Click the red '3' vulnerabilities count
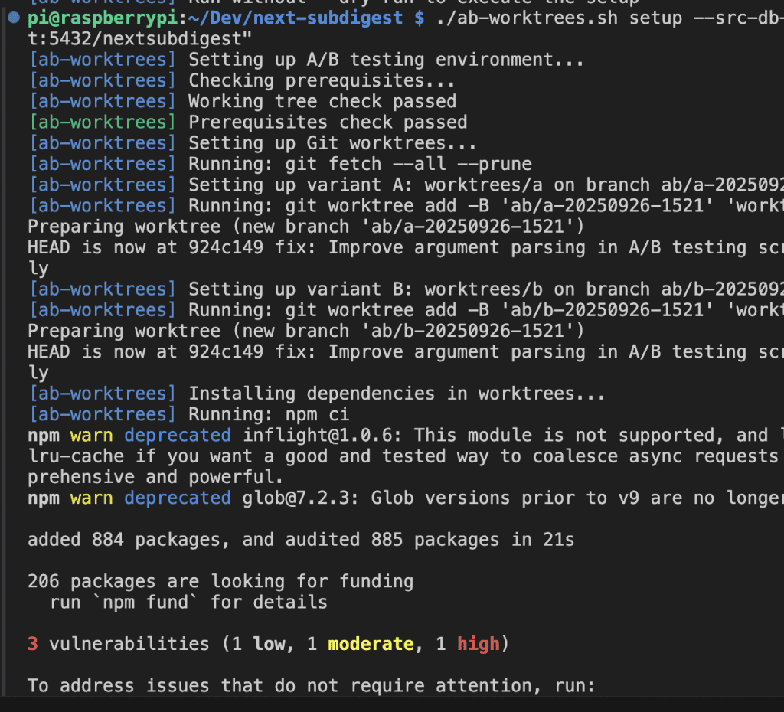The image size is (784, 712). [33, 644]
